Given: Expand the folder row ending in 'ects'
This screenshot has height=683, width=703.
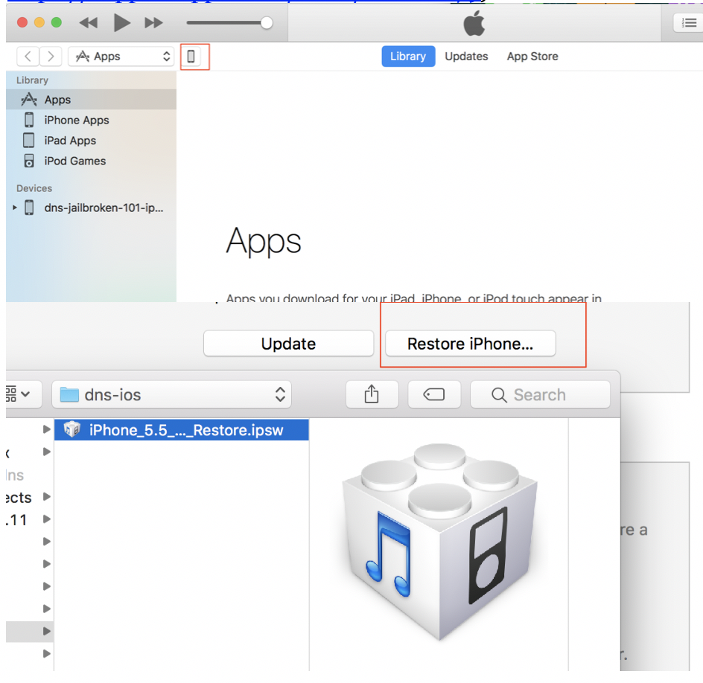Looking at the screenshot, I should tap(47, 497).
